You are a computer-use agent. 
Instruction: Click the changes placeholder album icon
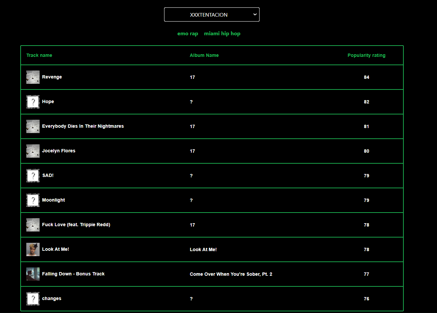[33, 298]
